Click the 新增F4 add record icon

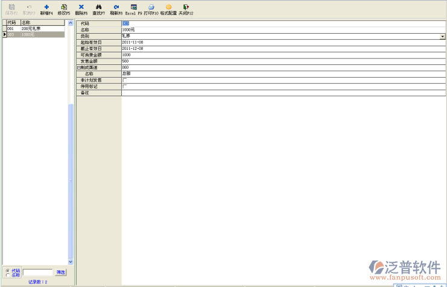click(x=46, y=7)
